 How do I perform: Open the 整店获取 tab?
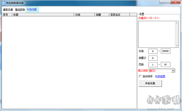[x=20, y=10]
